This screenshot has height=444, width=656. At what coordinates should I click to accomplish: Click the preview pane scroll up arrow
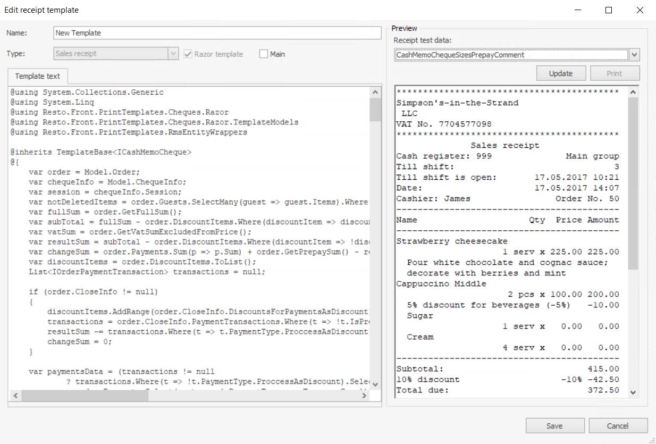(633, 93)
